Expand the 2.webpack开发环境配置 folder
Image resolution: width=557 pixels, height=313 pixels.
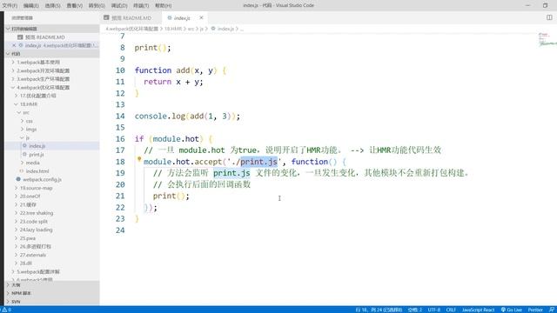pos(52,70)
